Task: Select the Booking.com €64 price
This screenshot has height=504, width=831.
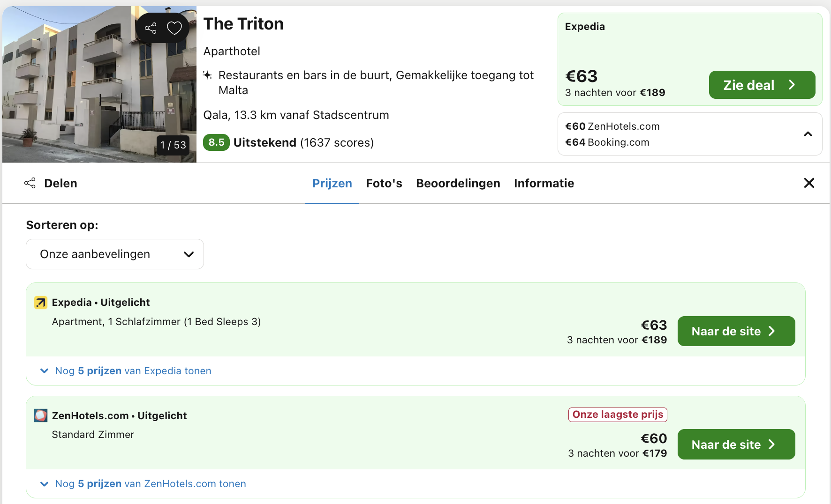Action: click(x=607, y=142)
